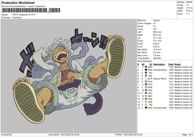194x137 pixels.
Task: Select stitch count 3349 in stop row 1
Action: pos(150,67)
